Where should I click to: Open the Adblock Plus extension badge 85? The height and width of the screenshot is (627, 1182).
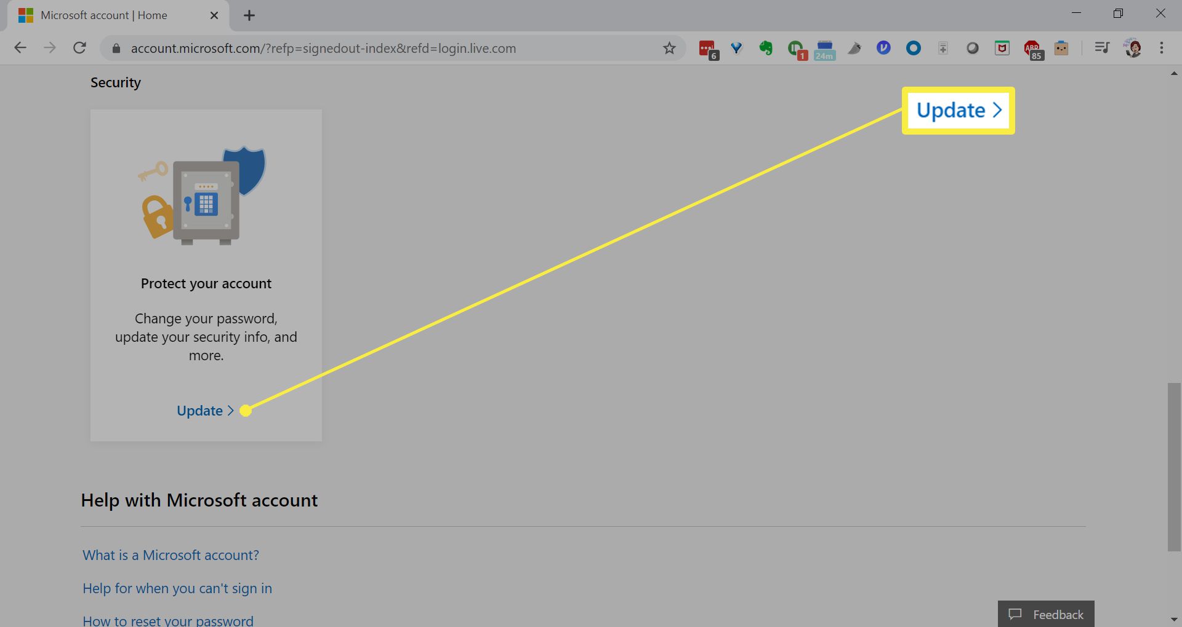pyautogui.click(x=1033, y=50)
